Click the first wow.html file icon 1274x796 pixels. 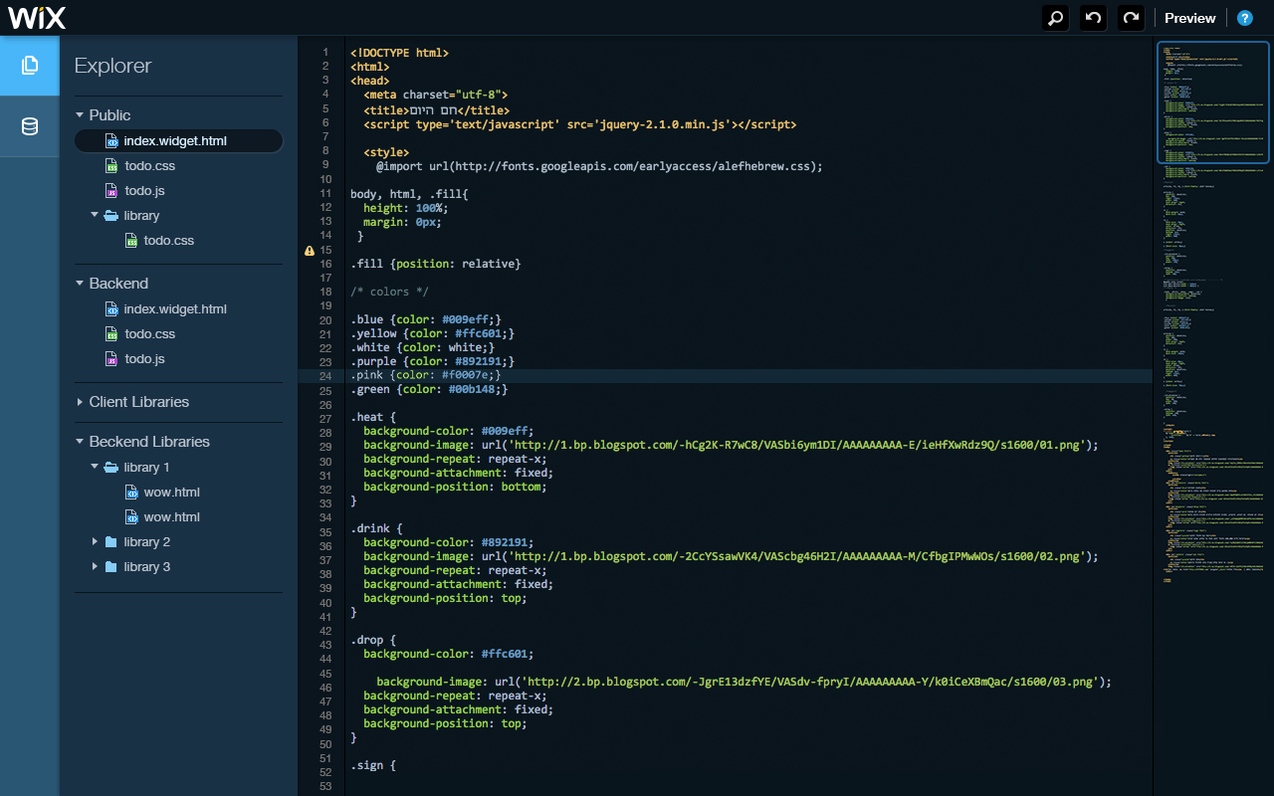tap(132, 493)
